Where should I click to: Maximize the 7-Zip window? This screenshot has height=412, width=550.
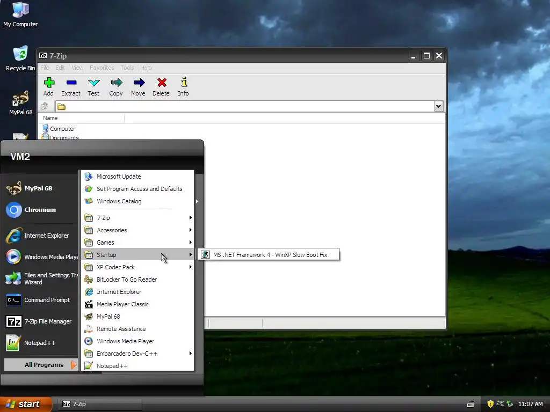(x=426, y=56)
